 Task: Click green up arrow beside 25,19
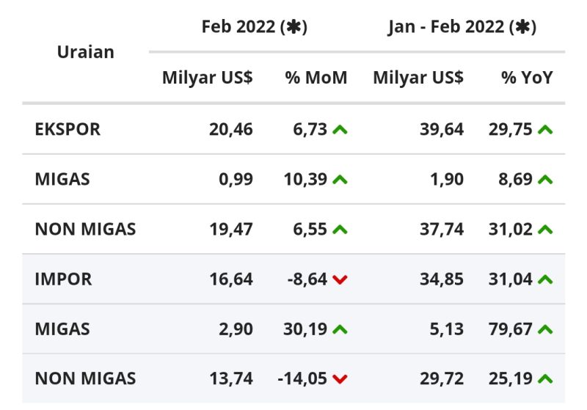[x=545, y=379]
